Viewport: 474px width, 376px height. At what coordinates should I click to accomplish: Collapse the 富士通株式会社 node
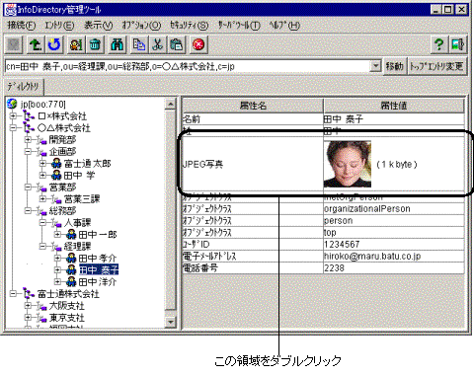tap(13, 294)
